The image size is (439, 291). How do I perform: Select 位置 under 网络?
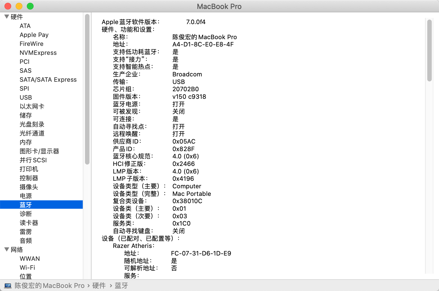pos(26,276)
